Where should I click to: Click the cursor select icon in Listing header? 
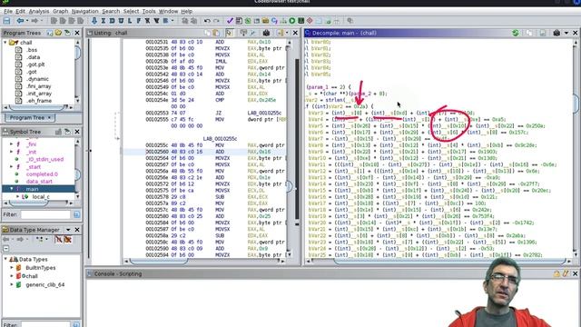(x=230, y=33)
